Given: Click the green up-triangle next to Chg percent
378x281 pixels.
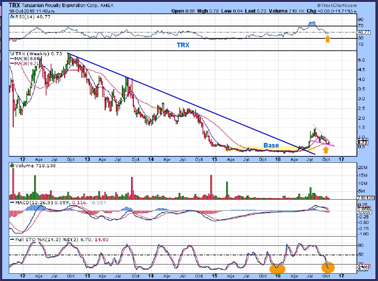Looking at the screenshot, I should pyautogui.click(x=355, y=11).
